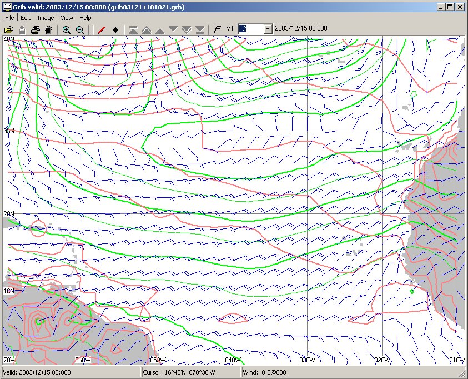Jump to last forecast time arrow
Image resolution: width=468 pixels, height=379 pixels.
click(200, 29)
